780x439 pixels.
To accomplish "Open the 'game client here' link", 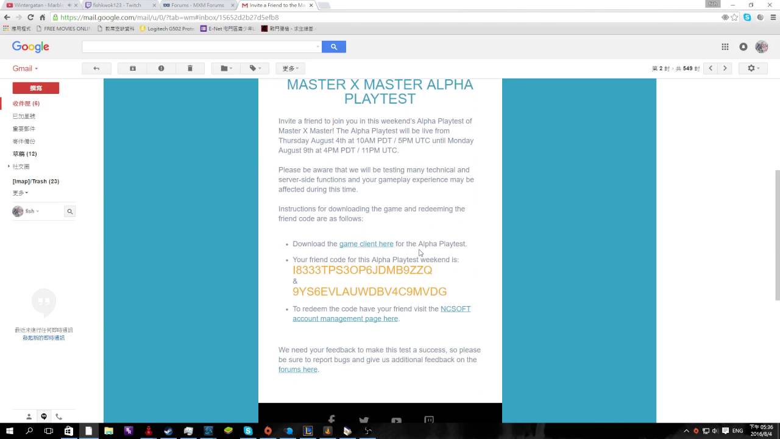I will pos(366,244).
